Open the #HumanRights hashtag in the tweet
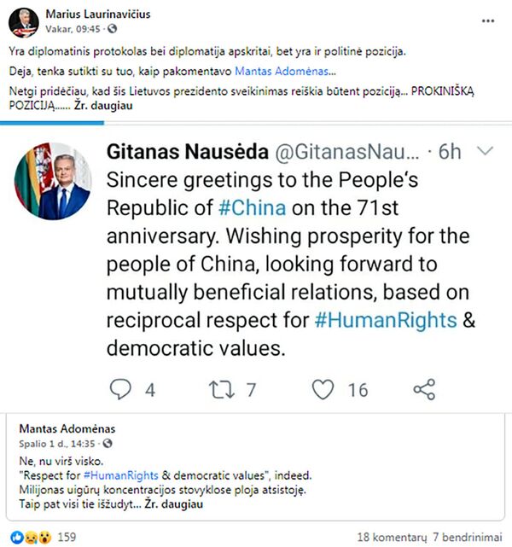This screenshot has height=547, width=512. point(386,320)
